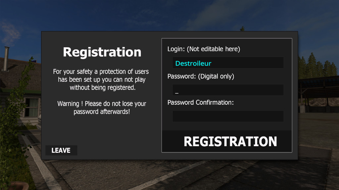Click into the Password Confirmation field
Viewport: 339px width, 190px height.
pyautogui.click(x=228, y=116)
